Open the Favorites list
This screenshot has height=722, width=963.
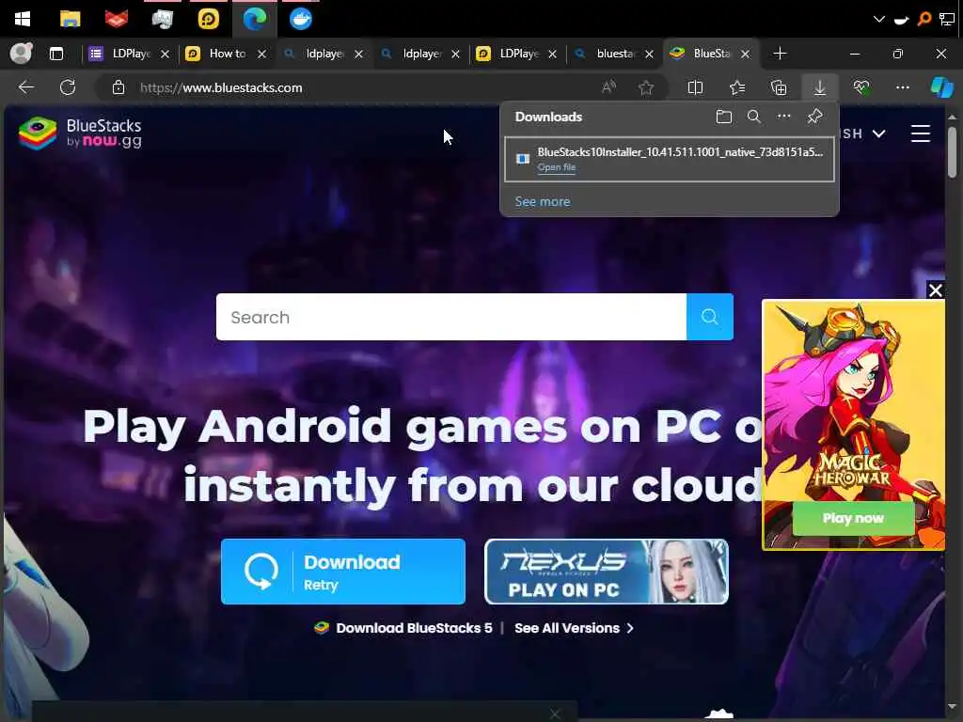(737, 87)
